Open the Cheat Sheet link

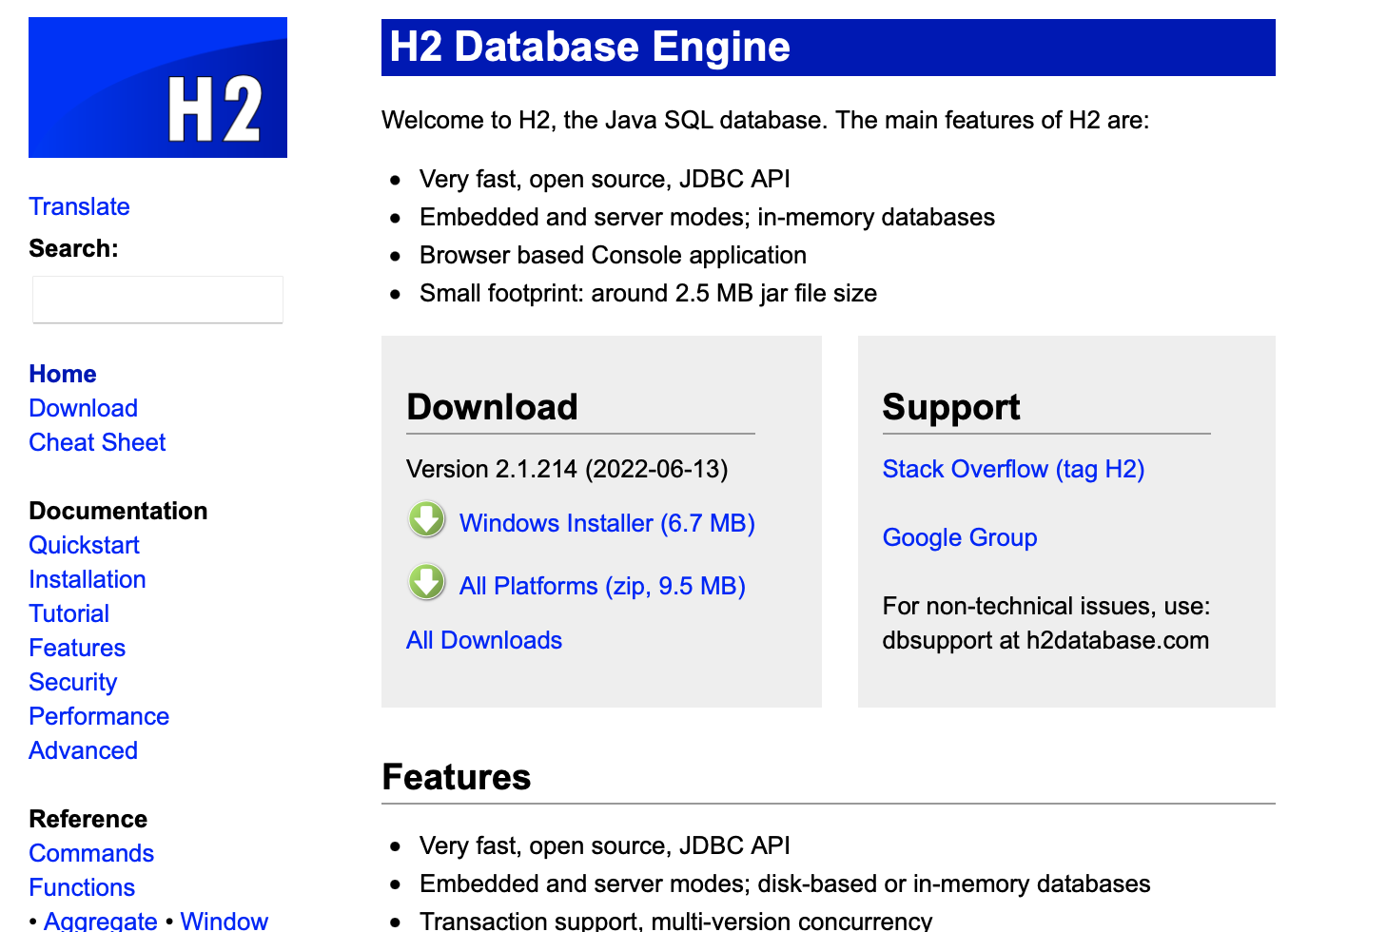point(97,442)
